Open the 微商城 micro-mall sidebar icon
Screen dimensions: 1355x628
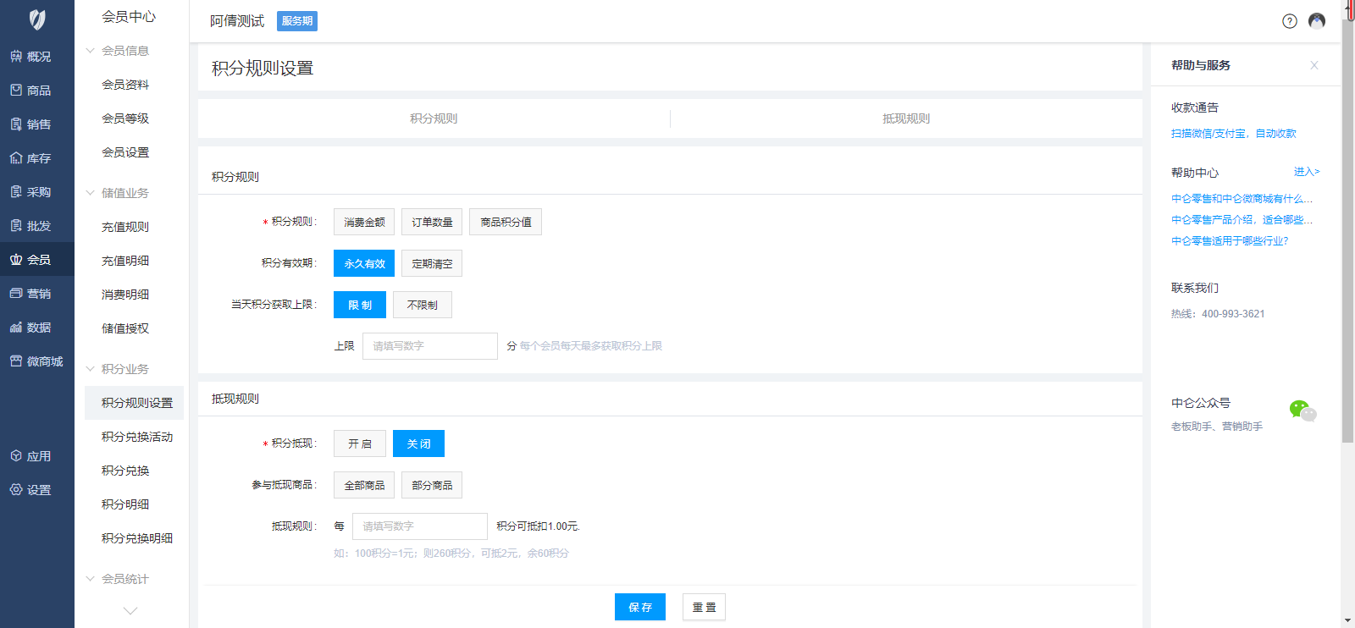coord(16,361)
